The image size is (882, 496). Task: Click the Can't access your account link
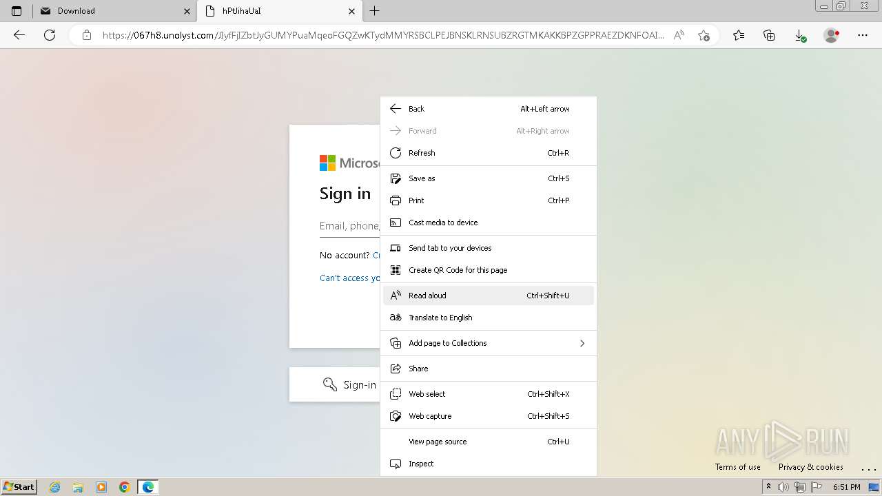[350, 278]
